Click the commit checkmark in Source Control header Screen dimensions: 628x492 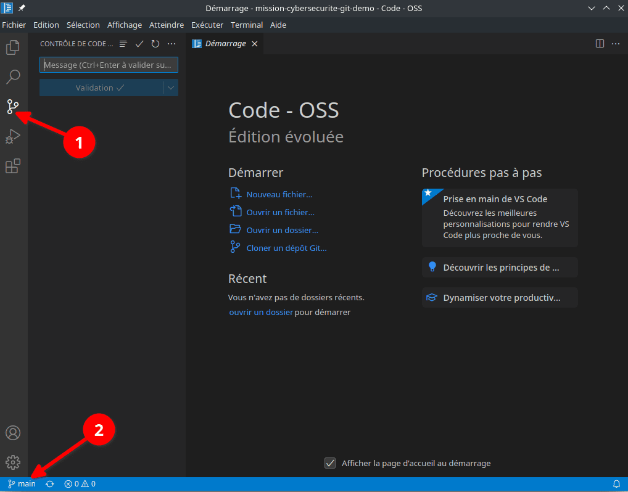coord(139,44)
